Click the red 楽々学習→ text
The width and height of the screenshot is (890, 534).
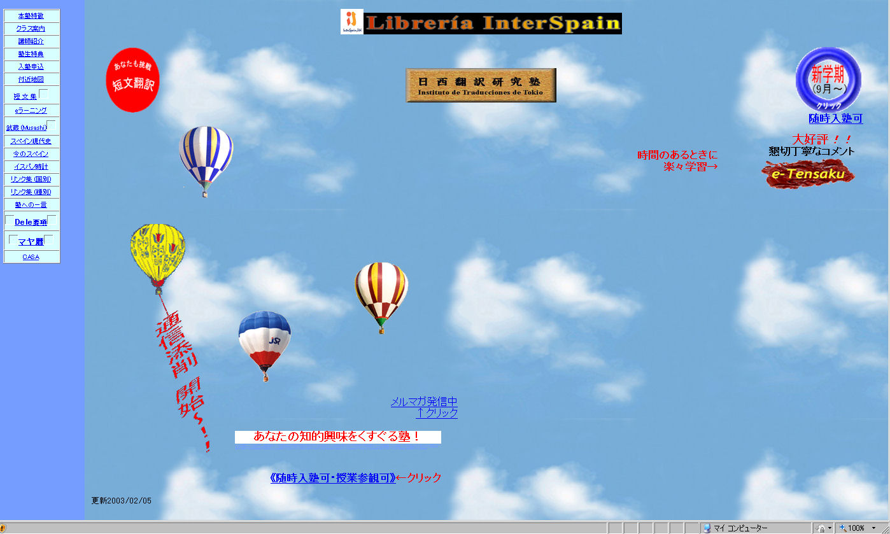point(690,167)
